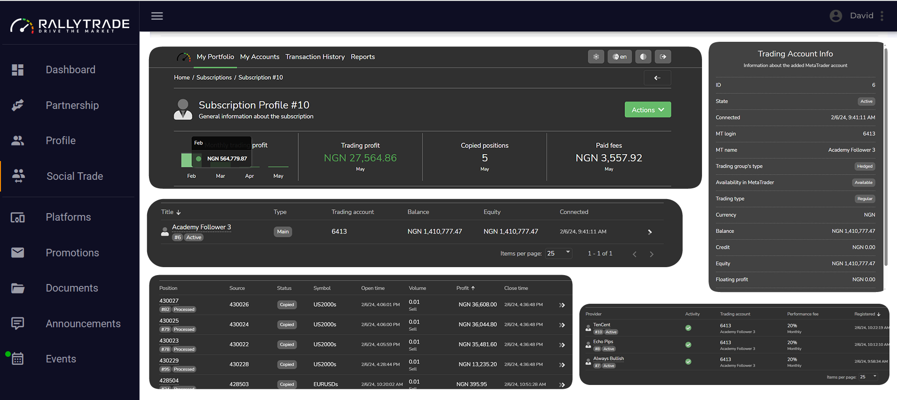The image size is (897, 400).
Task: Click the logout arrow icon in portfolio toolbar
Action: pyautogui.click(x=663, y=57)
